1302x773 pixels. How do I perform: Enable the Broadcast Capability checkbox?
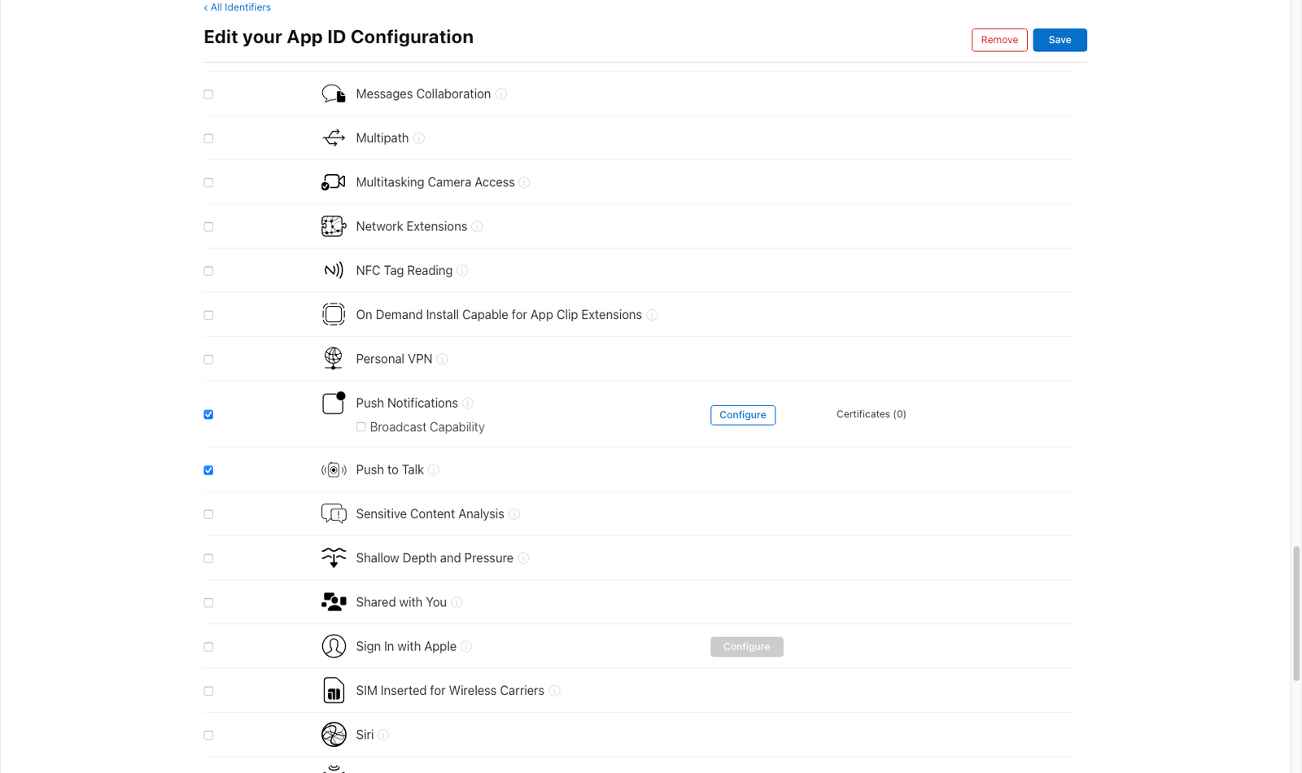click(x=361, y=427)
